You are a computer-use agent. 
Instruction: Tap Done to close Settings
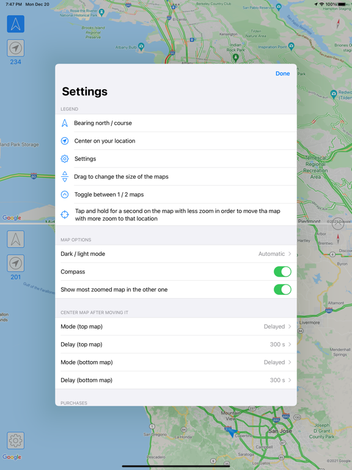pos(282,73)
